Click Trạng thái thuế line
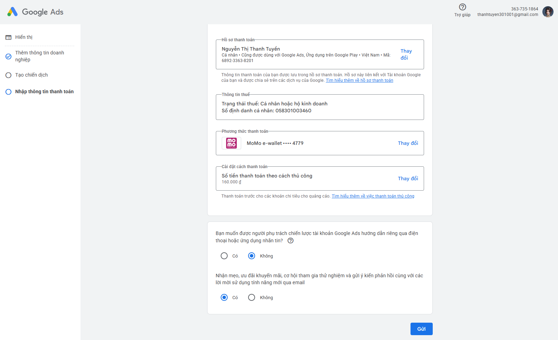 point(274,104)
